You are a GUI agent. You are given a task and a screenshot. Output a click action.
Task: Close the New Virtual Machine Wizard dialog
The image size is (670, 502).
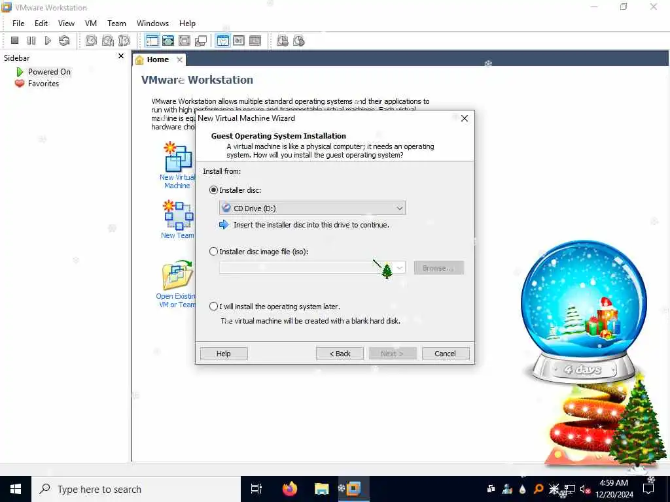[x=465, y=118]
